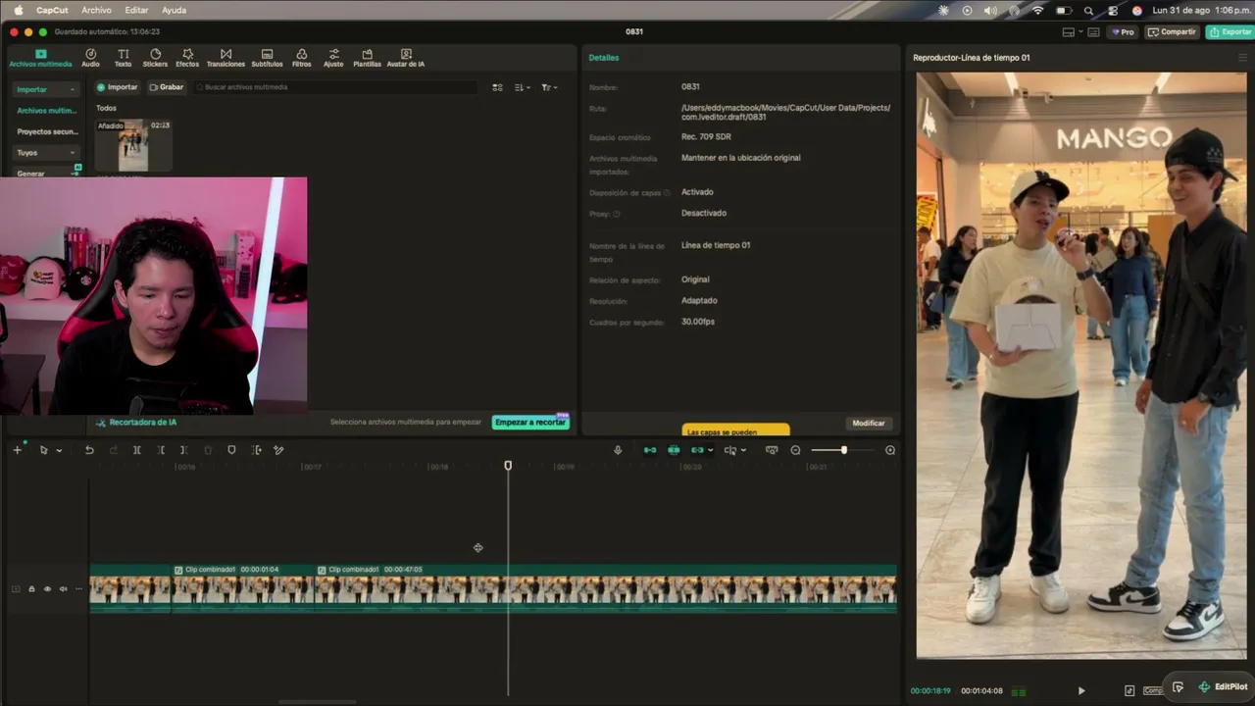
Task: Open the Stickers library
Action: click(155, 58)
